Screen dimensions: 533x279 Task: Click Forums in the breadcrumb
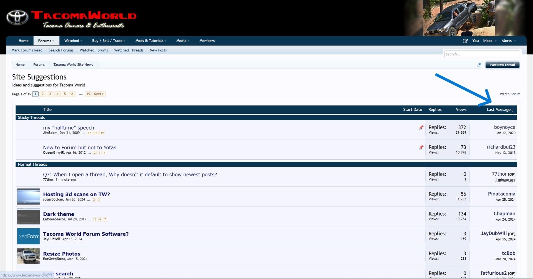(39, 65)
